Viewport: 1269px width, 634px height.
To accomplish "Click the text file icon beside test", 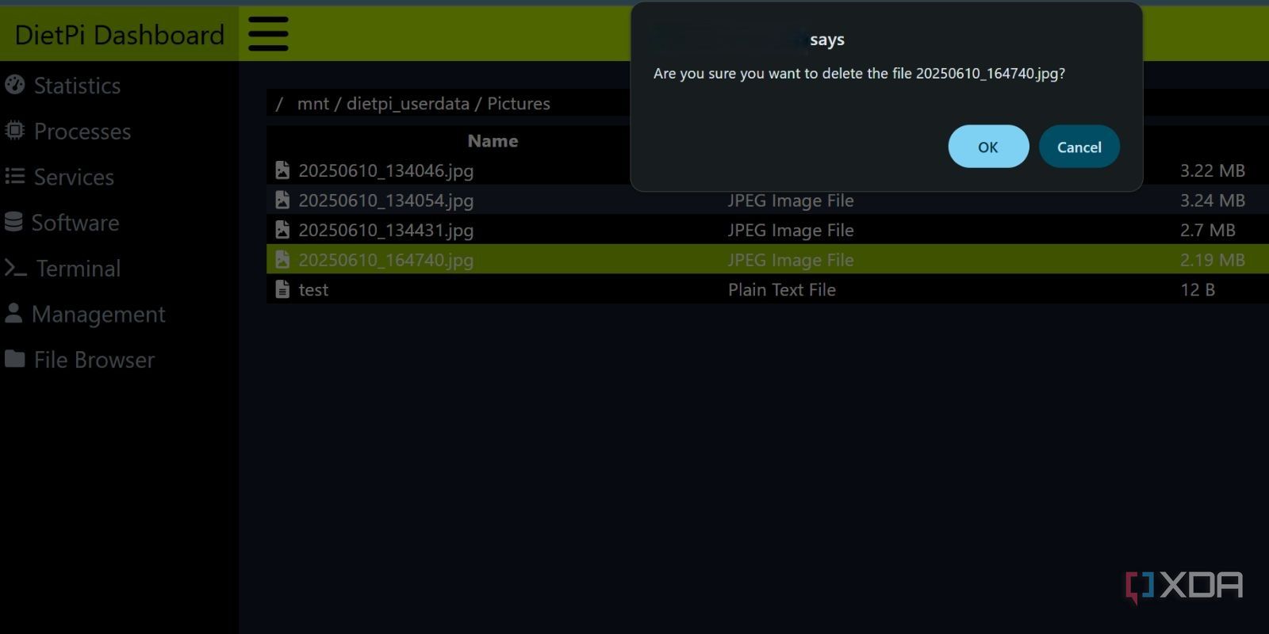I will coord(282,289).
